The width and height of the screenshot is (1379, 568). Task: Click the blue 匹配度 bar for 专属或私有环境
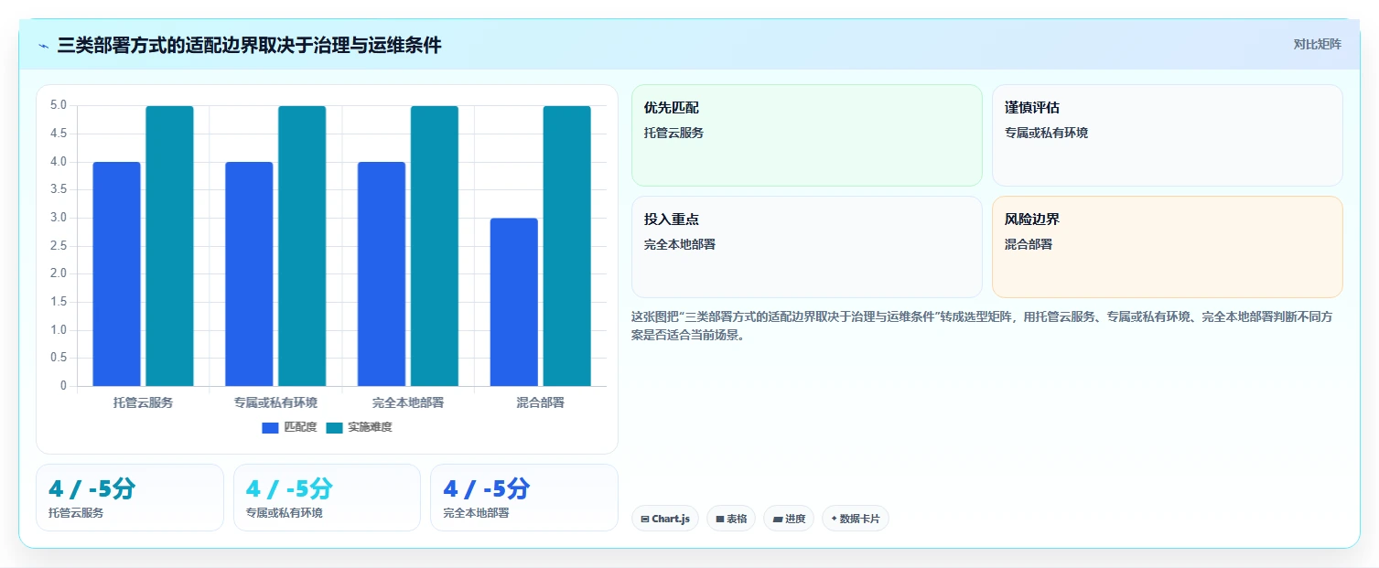click(249, 273)
